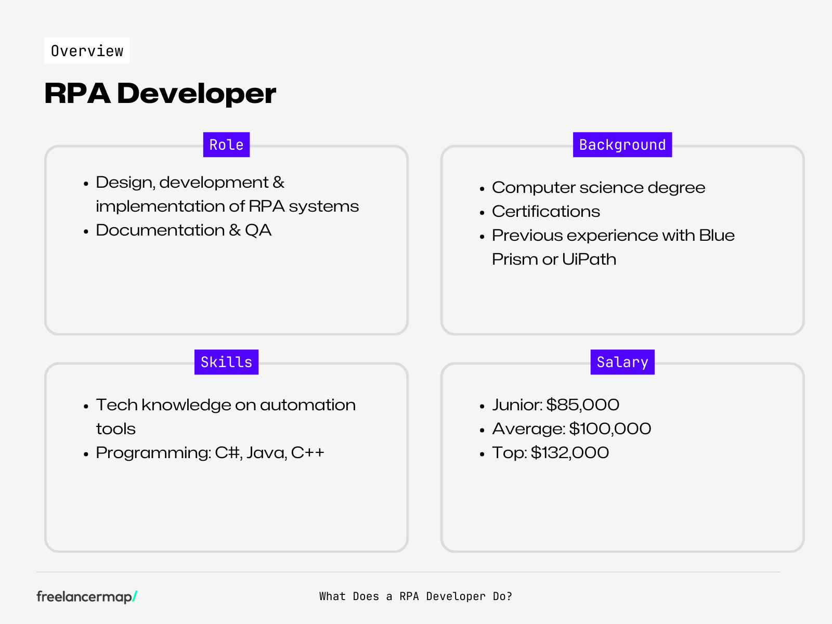Collapse the Skills card
Screen dimensions: 832x624
pos(227,458)
